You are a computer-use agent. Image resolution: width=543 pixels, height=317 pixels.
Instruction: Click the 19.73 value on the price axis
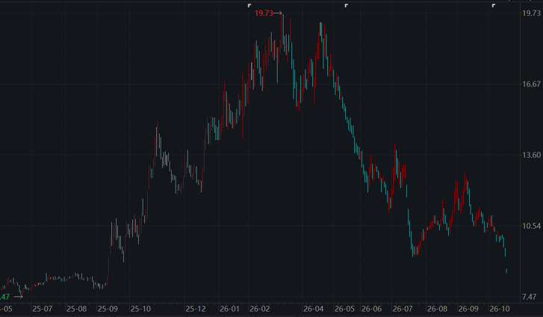[x=531, y=13]
